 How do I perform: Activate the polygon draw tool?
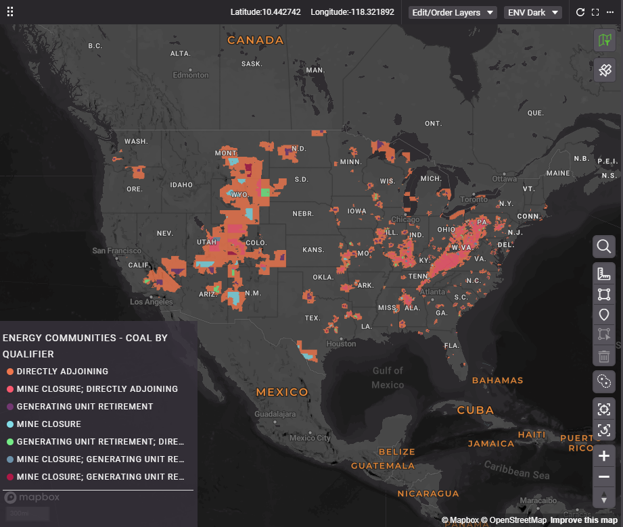pyautogui.click(x=604, y=295)
